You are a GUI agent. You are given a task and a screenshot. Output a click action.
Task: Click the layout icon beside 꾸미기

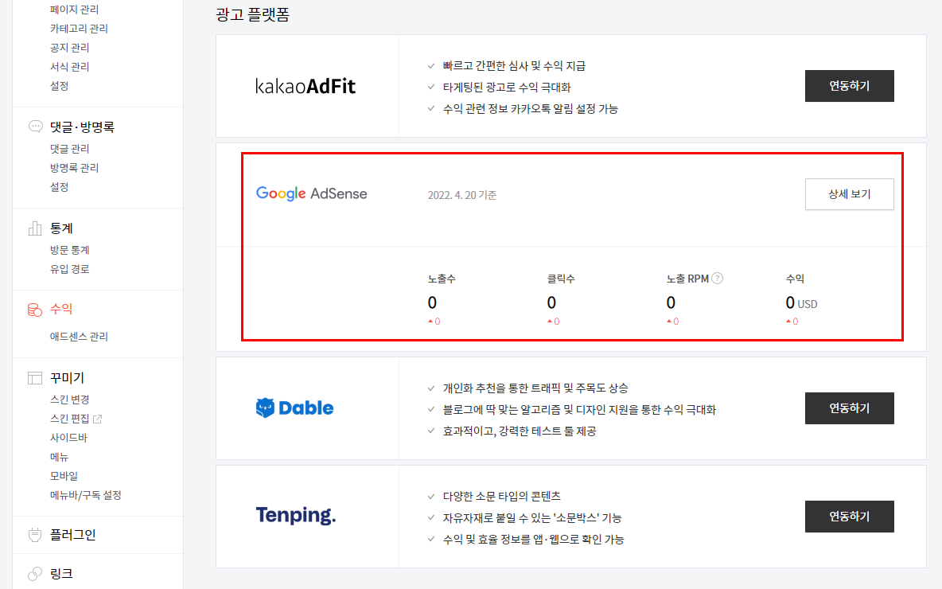(x=35, y=378)
